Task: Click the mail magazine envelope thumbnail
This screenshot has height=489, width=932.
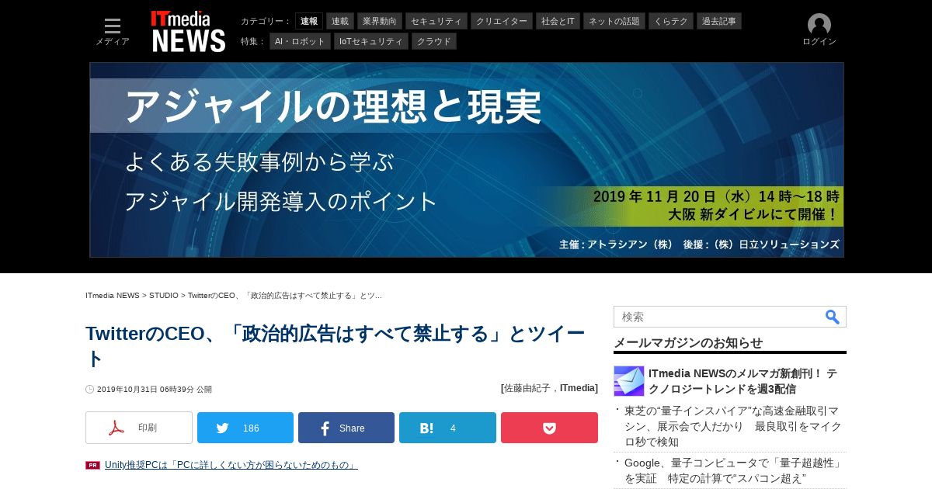Action: [629, 381]
